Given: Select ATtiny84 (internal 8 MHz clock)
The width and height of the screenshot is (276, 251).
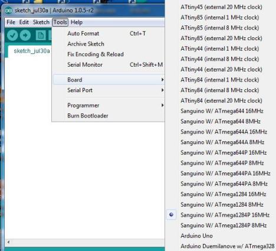Looking at the screenshot, I should click(x=221, y=90).
